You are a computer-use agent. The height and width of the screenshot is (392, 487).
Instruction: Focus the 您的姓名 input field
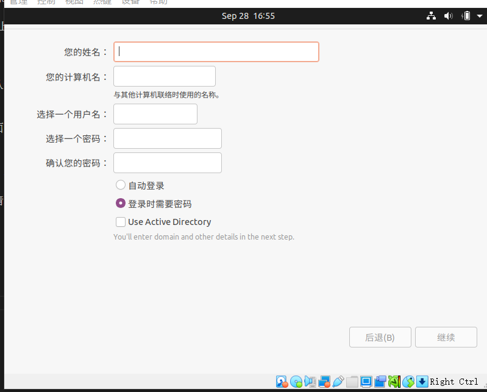pyautogui.click(x=216, y=52)
